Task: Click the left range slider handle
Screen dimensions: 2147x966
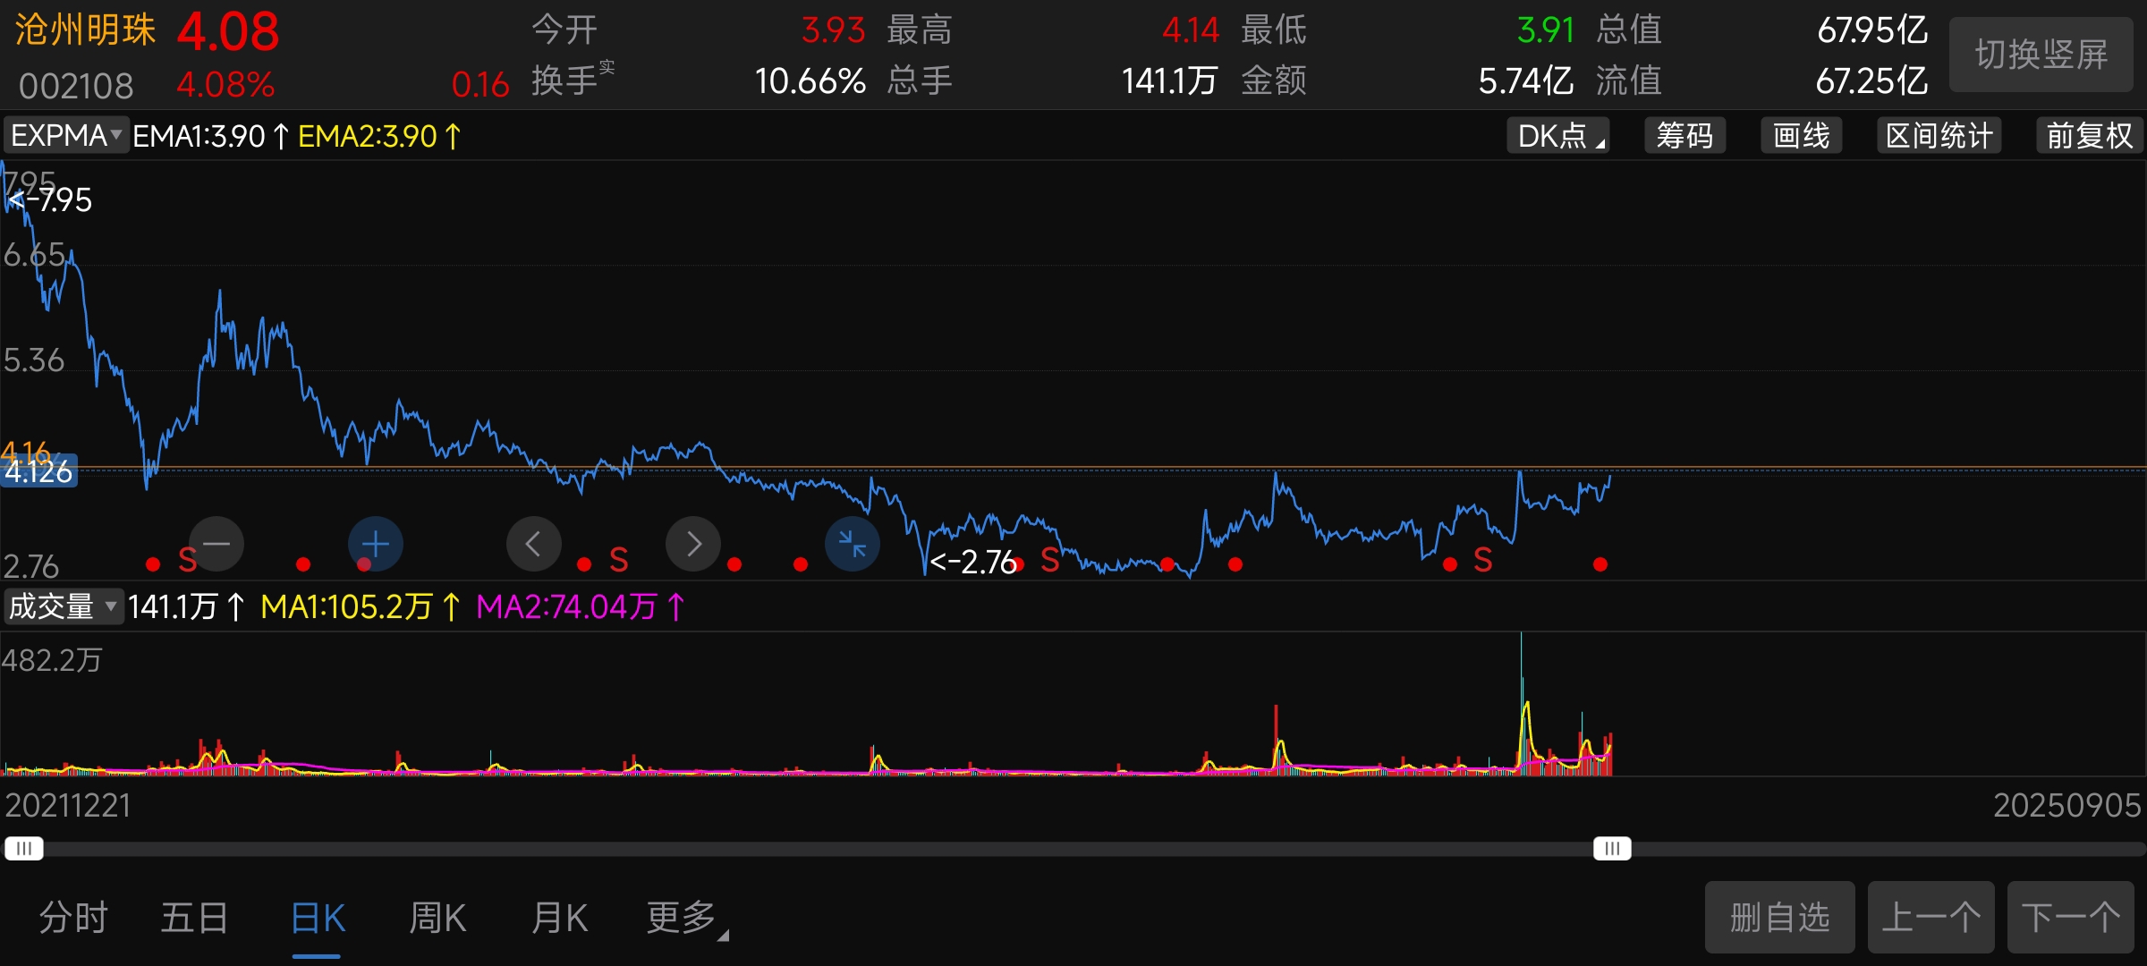Action: 24,848
